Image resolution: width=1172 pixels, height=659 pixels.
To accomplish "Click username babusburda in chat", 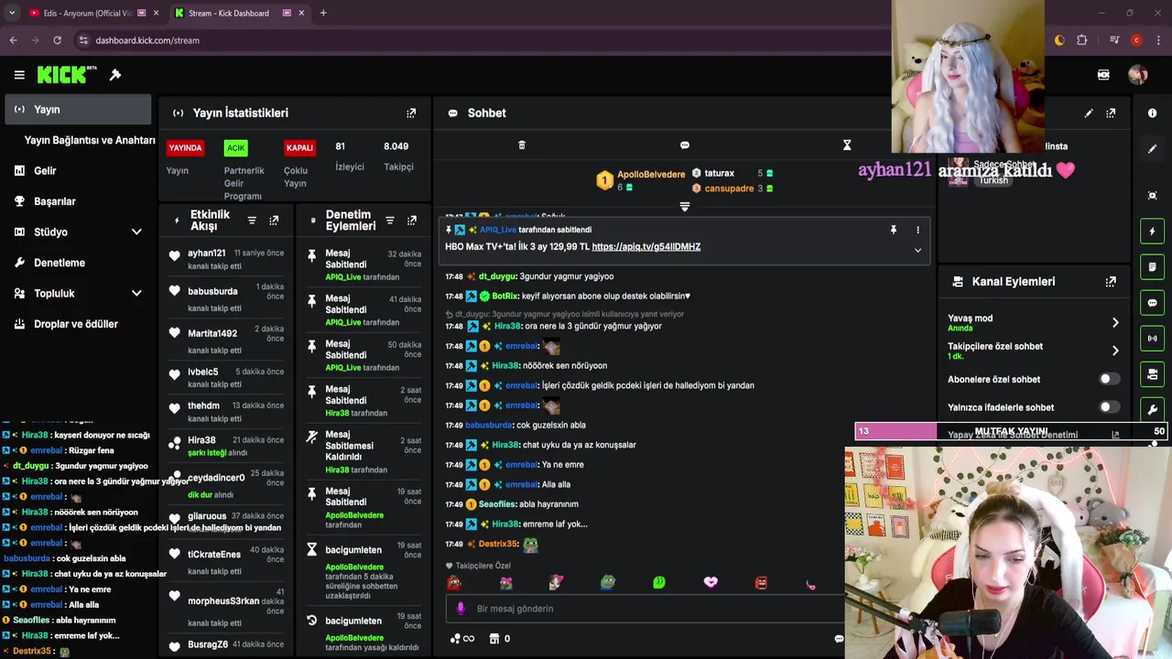I will point(488,425).
